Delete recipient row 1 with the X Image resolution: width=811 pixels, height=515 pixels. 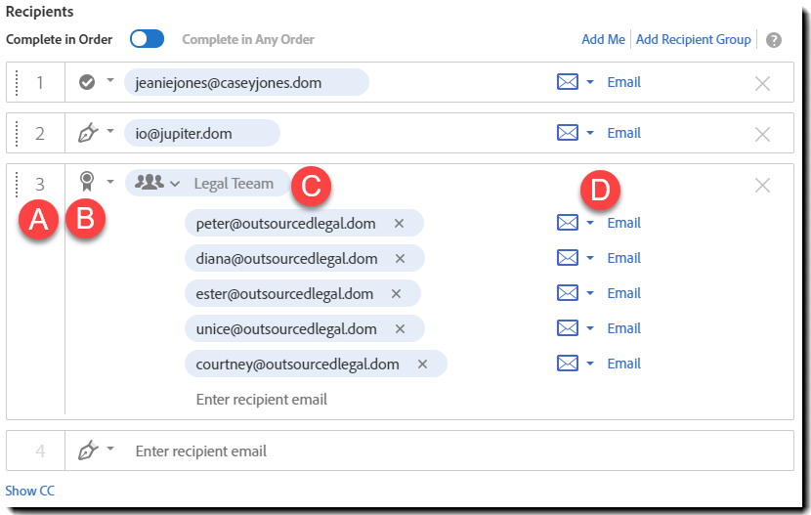coord(763,83)
